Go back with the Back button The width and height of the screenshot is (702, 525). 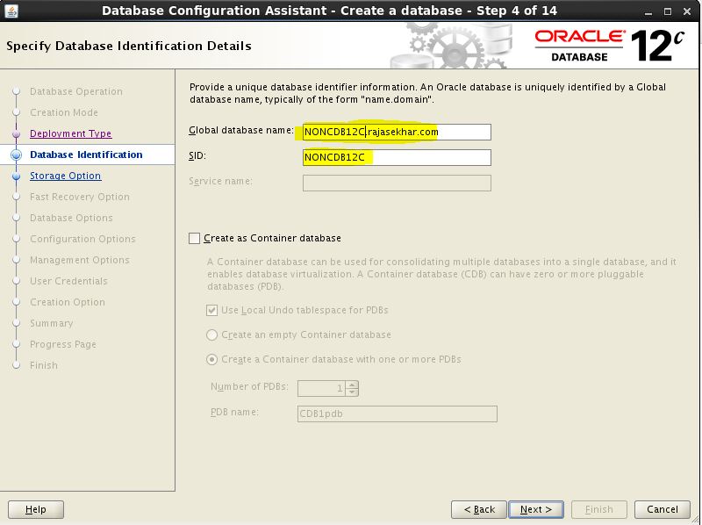point(479,509)
